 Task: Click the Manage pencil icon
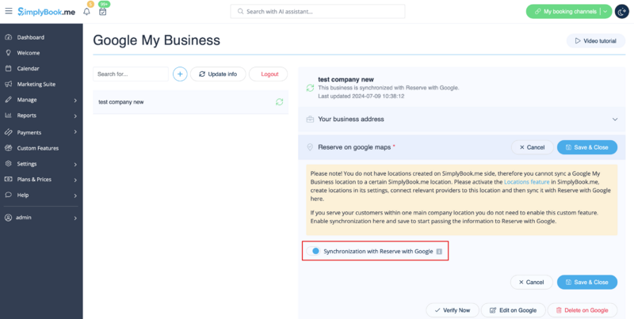tap(8, 100)
